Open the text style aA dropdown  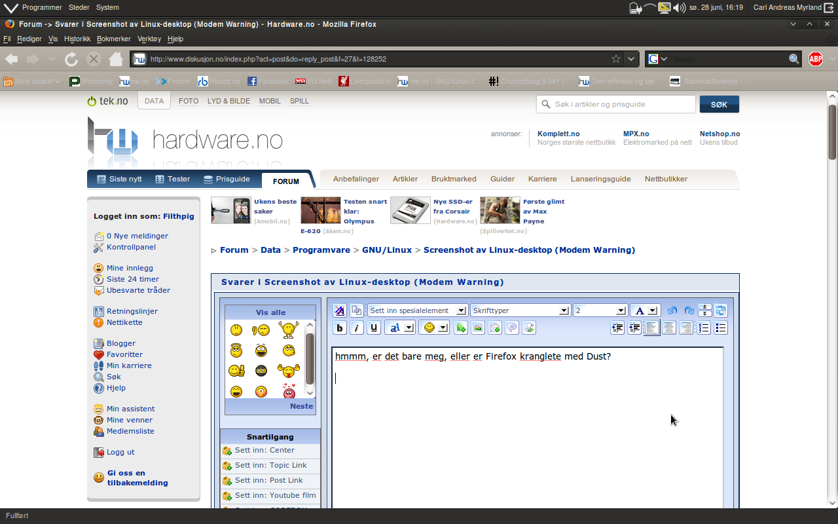(x=399, y=328)
